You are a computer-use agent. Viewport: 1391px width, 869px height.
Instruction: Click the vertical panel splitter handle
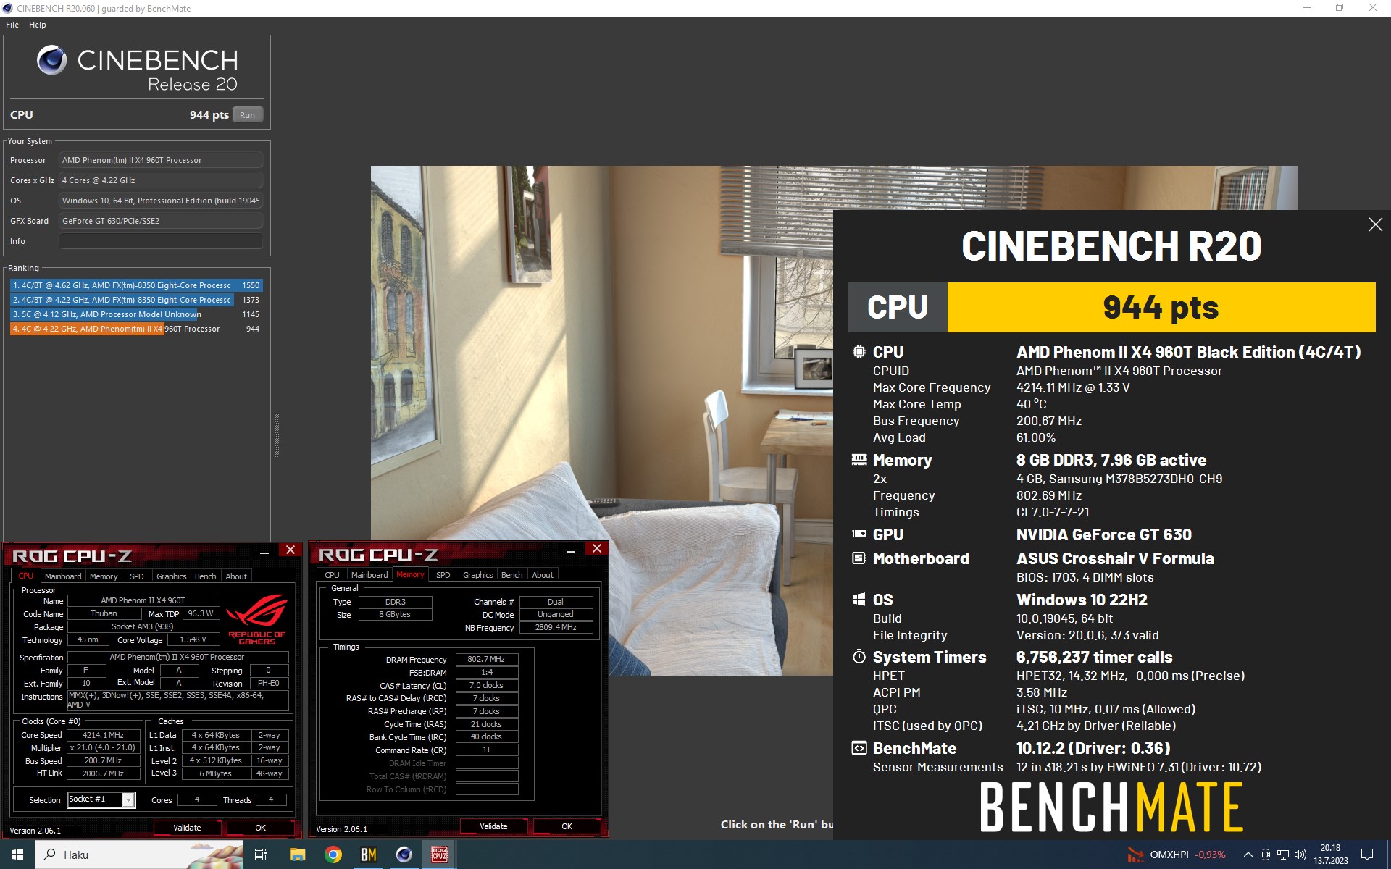click(x=277, y=435)
